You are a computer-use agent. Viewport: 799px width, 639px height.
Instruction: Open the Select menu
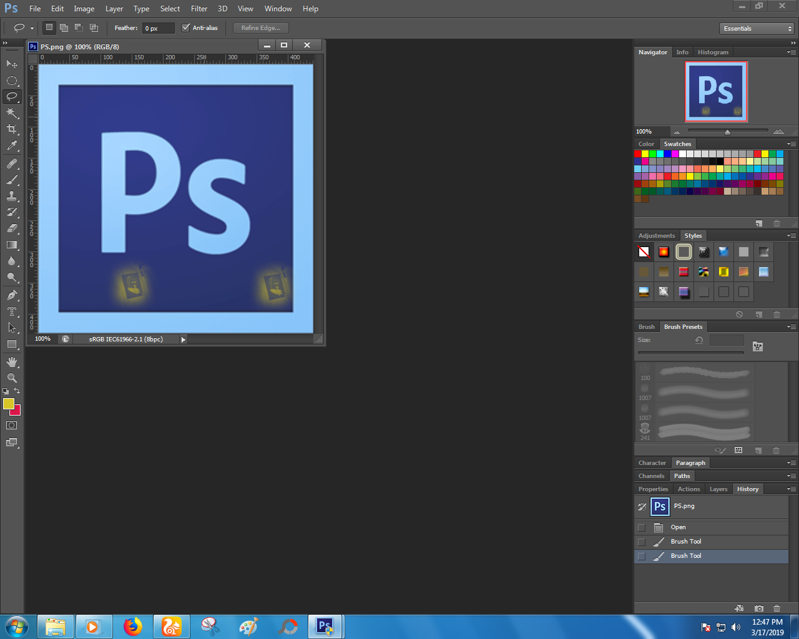point(170,9)
